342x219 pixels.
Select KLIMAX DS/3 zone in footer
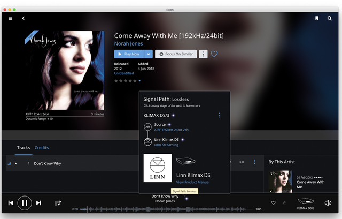[x=306, y=203]
